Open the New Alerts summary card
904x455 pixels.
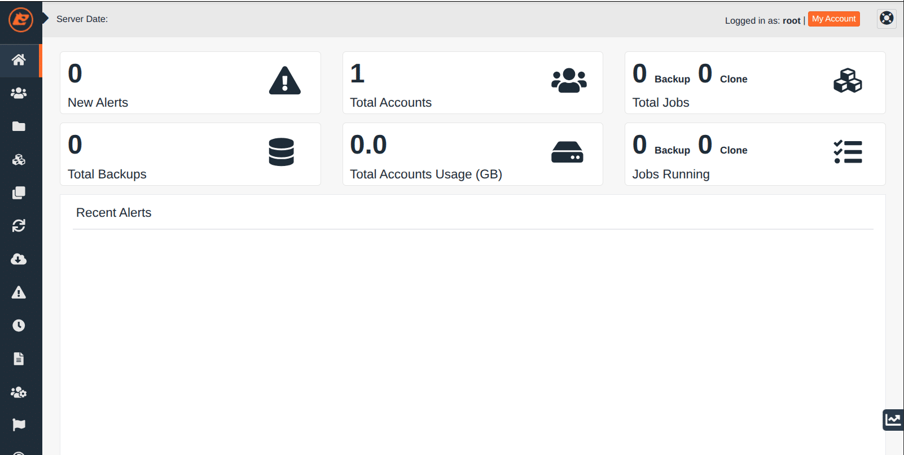[x=190, y=83]
